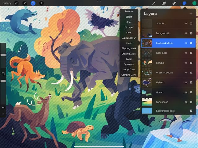This screenshot has height=148, width=198.
Task: Select the Brush tool
Action: click(x=154, y=3)
